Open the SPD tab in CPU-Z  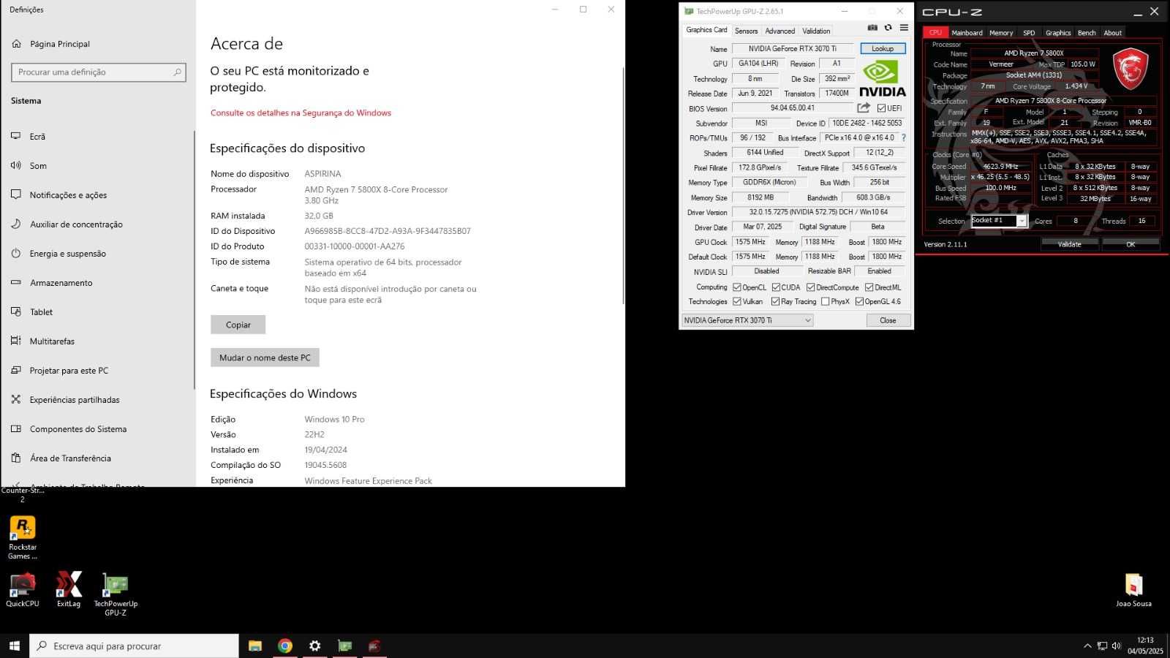(x=1029, y=33)
